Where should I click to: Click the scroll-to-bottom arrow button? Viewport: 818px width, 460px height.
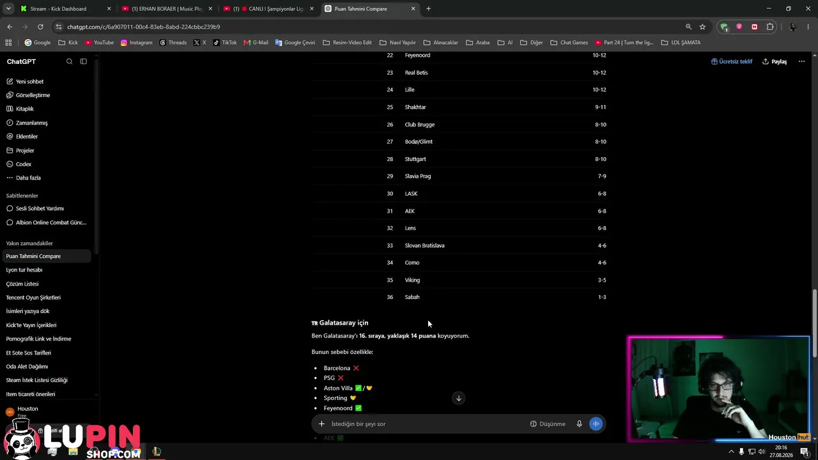[458, 398]
